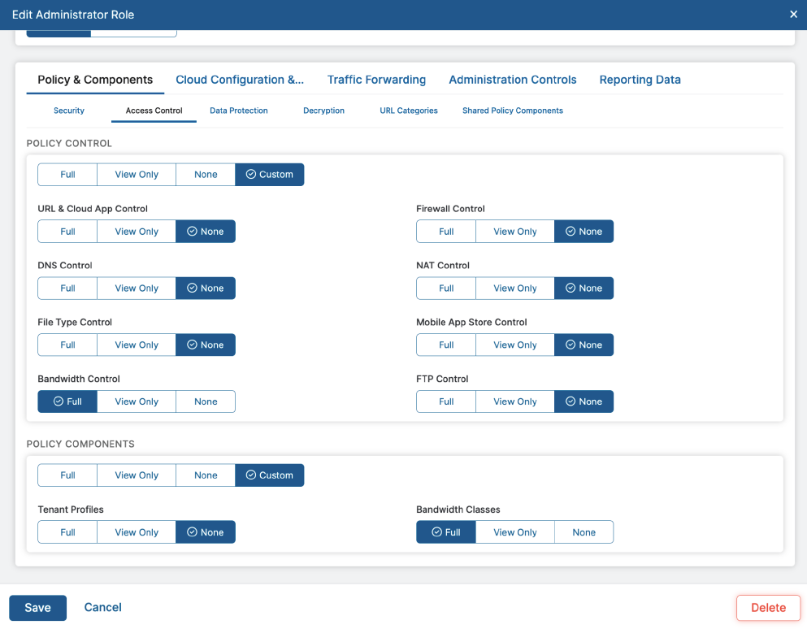The image size is (807, 629).
Task: Set Policy Control to Full
Action: click(67, 175)
